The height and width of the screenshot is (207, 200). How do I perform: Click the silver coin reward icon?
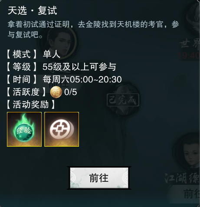(62, 129)
